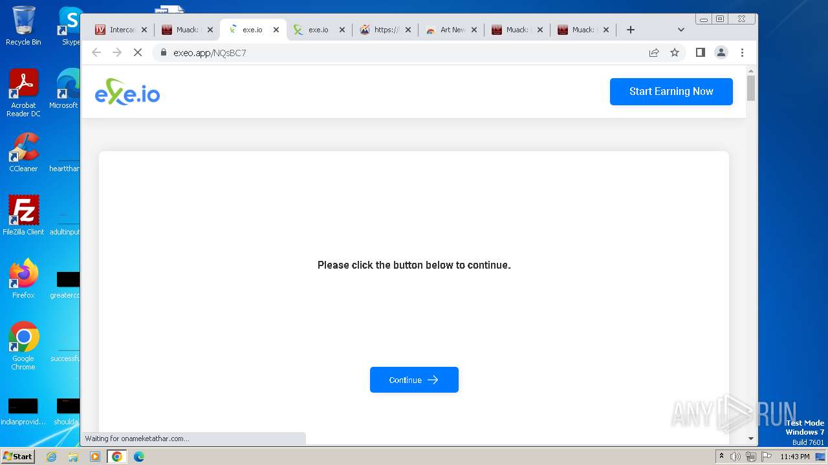Select indianprovid... desktop file

(23, 411)
